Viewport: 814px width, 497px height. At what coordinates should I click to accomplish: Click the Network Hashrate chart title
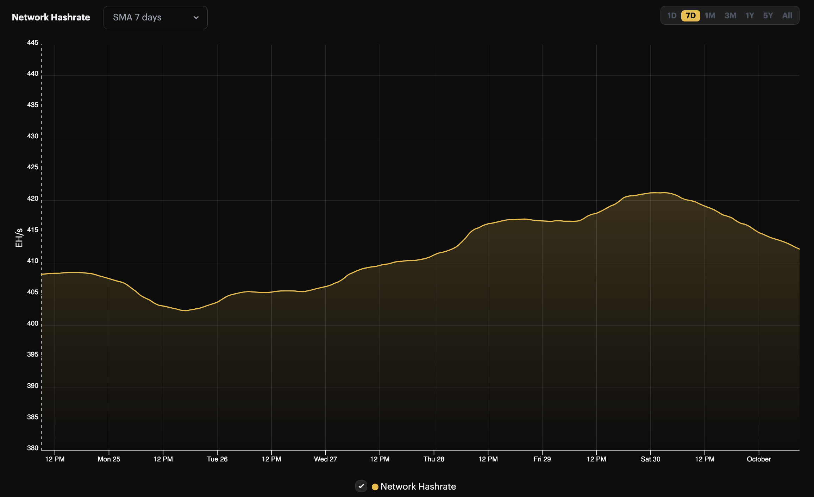click(51, 17)
